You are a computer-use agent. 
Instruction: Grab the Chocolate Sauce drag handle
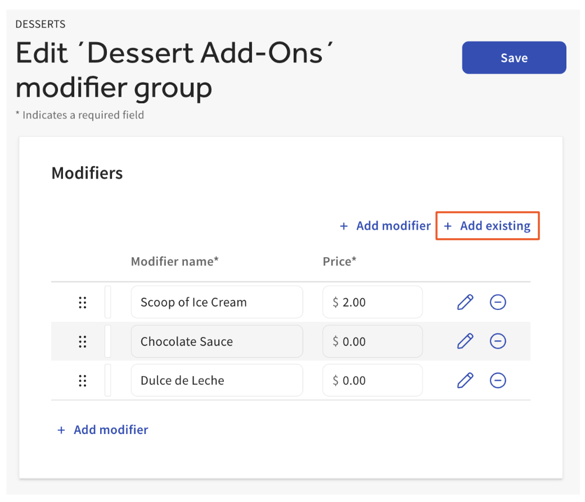pyautogui.click(x=83, y=341)
